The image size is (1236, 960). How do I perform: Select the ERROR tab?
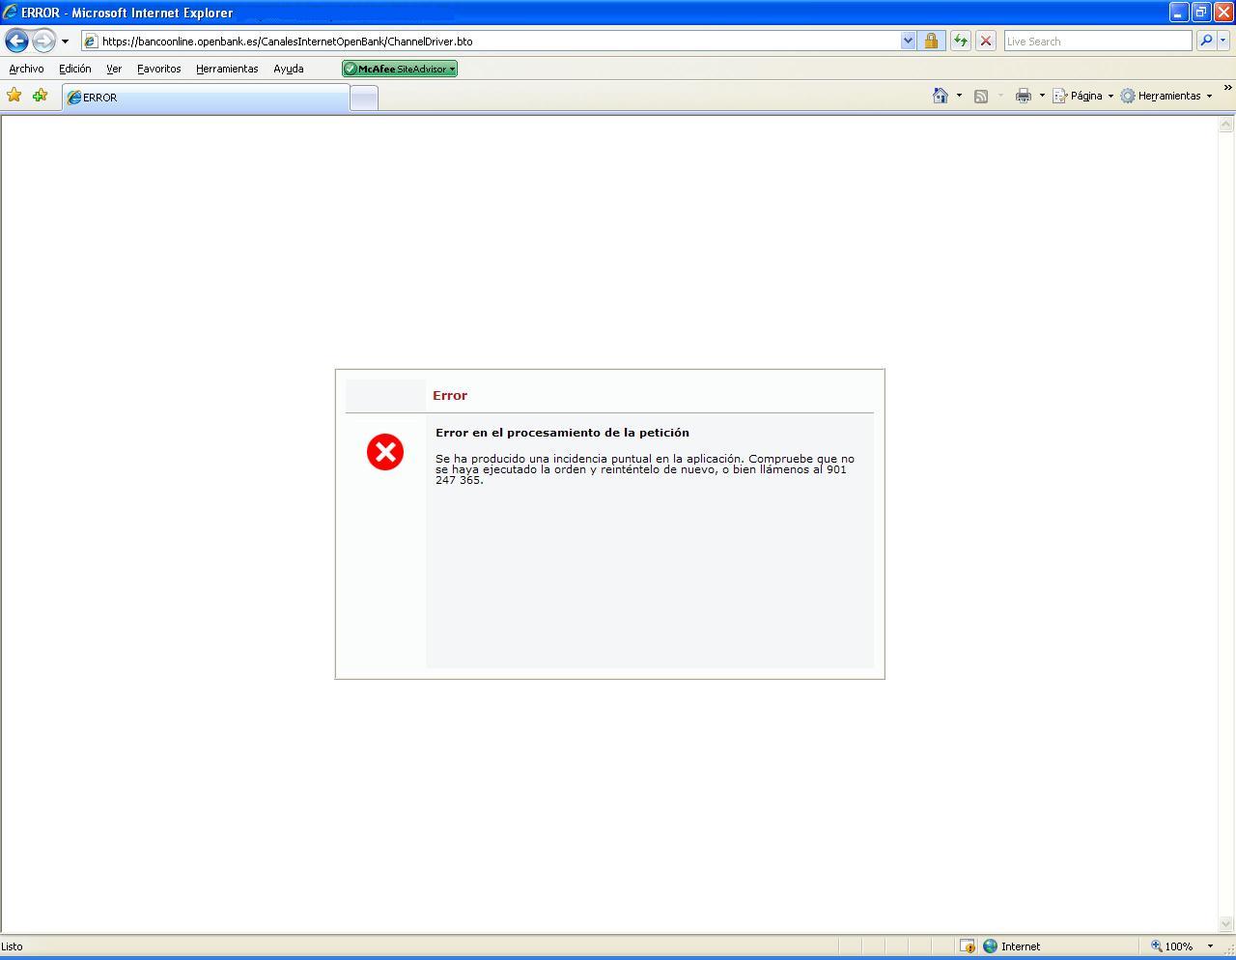pos(205,98)
